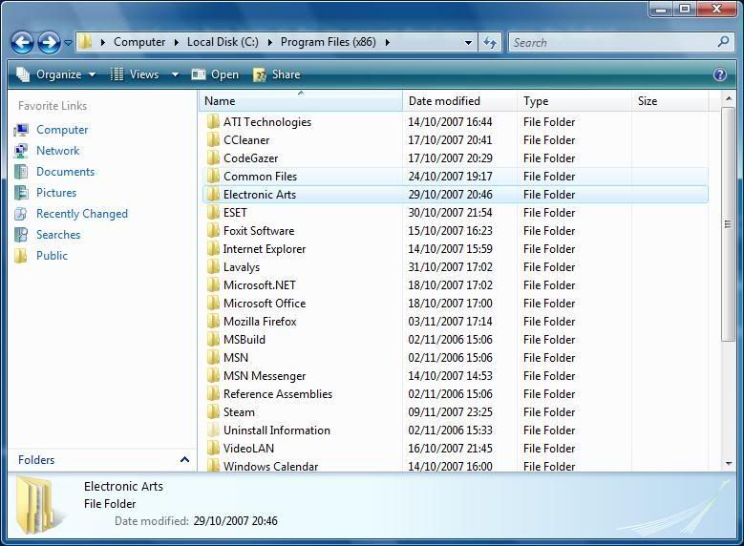Image resolution: width=744 pixels, height=546 pixels.
Task: Click scrollbar down arrow
Action: point(729,464)
